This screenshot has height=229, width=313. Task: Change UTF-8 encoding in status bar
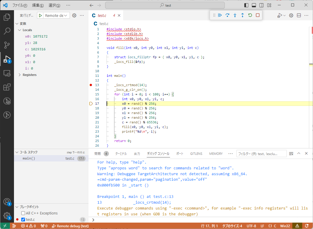(251, 226)
